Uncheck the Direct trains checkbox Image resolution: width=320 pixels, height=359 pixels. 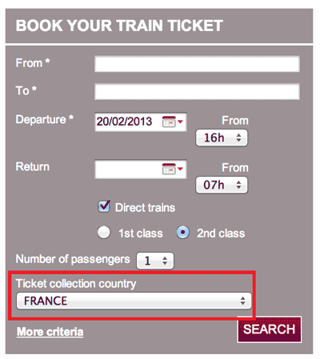click(x=104, y=207)
